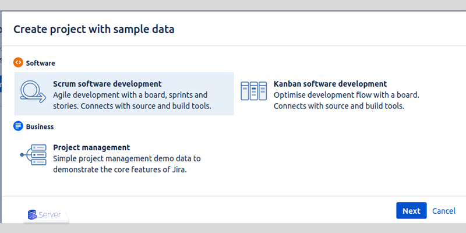Click the blue Business category icon
This screenshot has width=466, height=233.
point(18,126)
